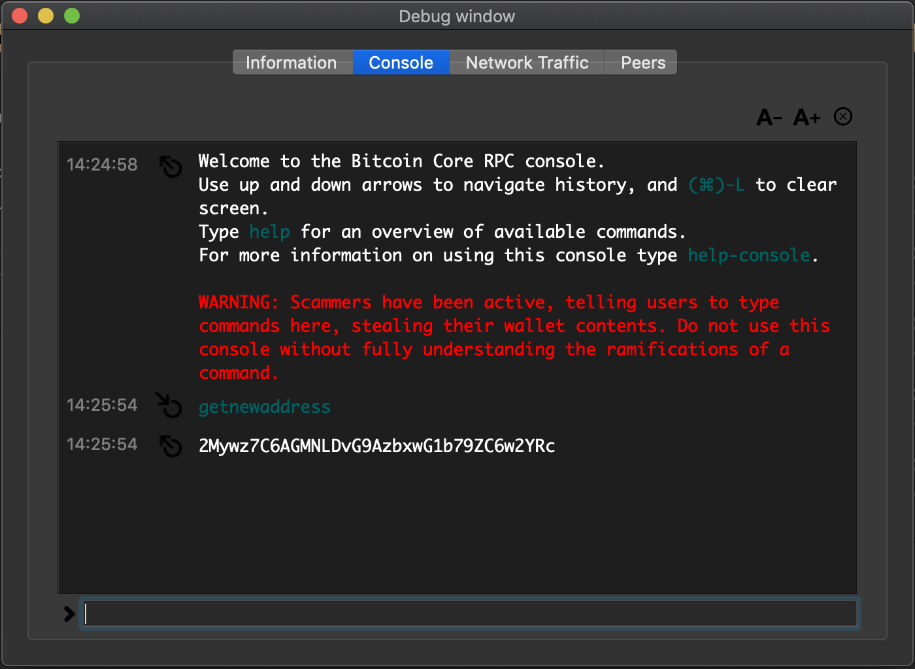Clear the console with the circled X icon
The image size is (915, 669).
point(843,117)
